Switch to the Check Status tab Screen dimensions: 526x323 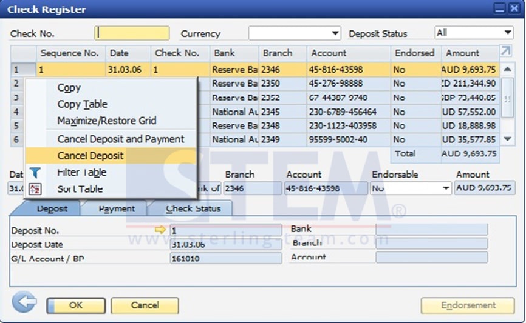click(193, 208)
